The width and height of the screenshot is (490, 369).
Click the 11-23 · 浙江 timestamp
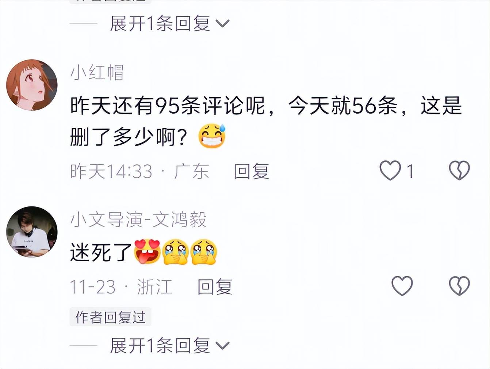pos(121,287)
